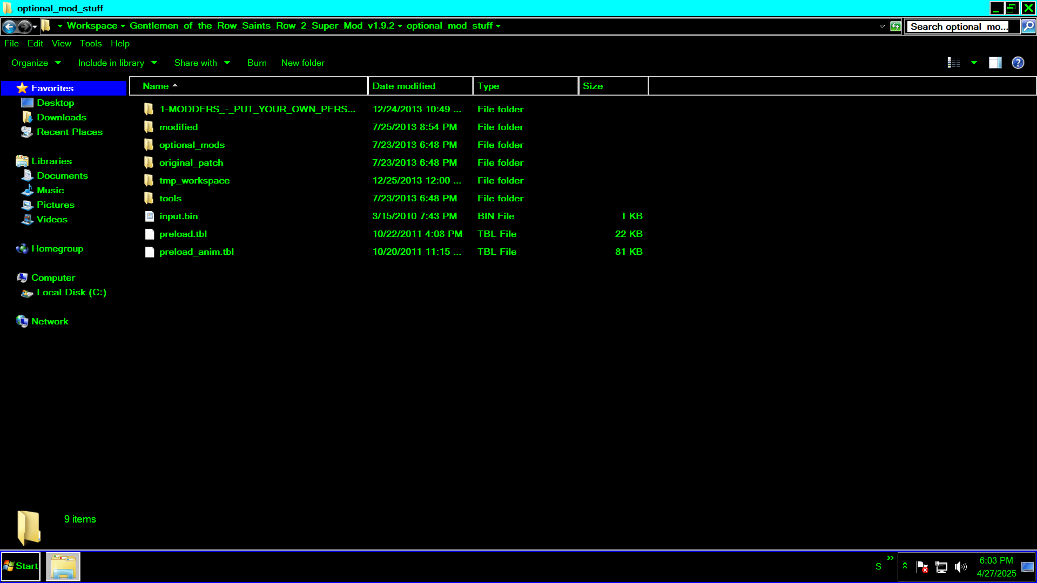The height and width of the screenshot is (583, 1037).
Task: Sort by the Type column header
Action: click(526, 86)
